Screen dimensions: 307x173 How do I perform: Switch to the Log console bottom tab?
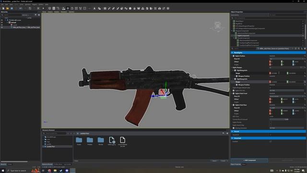click(x=67, y=164)
